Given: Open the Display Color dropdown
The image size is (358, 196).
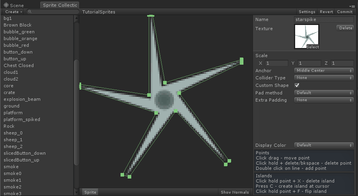Looking at the screenshot, I should [324, 145].
